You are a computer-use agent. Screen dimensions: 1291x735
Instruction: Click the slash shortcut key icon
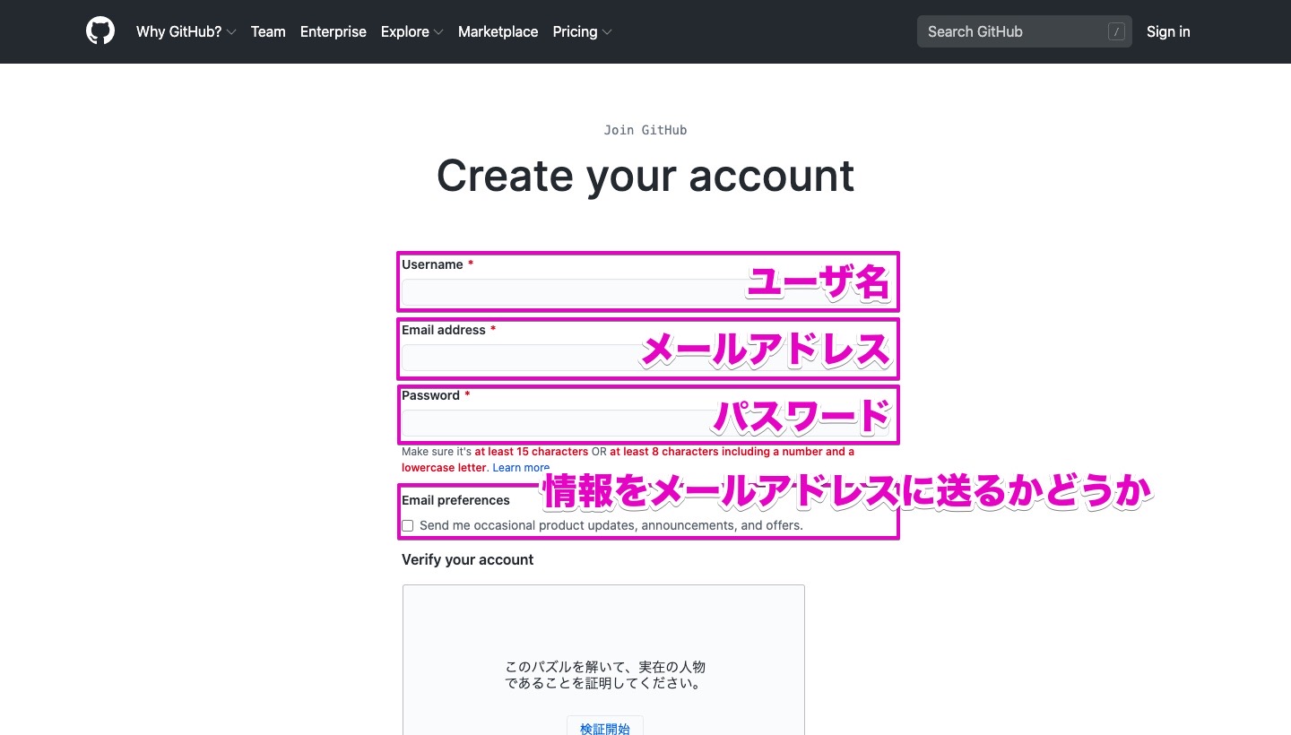[1116, 32]
